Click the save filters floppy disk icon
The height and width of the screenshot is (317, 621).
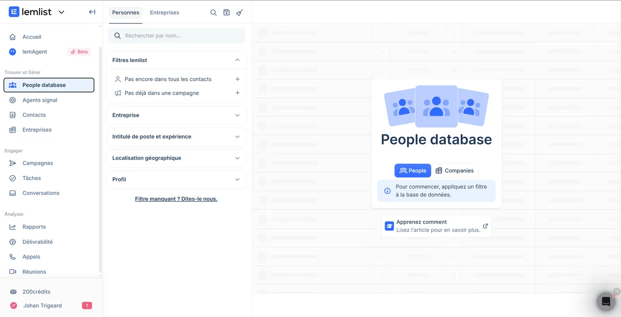click(227, 13)
